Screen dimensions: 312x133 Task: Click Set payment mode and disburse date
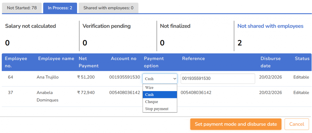[x=236, y=124]
